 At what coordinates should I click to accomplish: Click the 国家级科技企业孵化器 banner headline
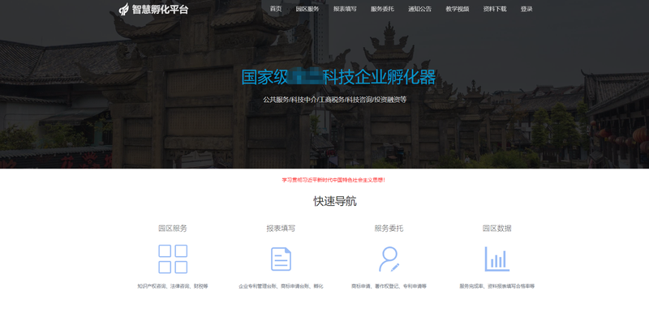tap(338, 77)
